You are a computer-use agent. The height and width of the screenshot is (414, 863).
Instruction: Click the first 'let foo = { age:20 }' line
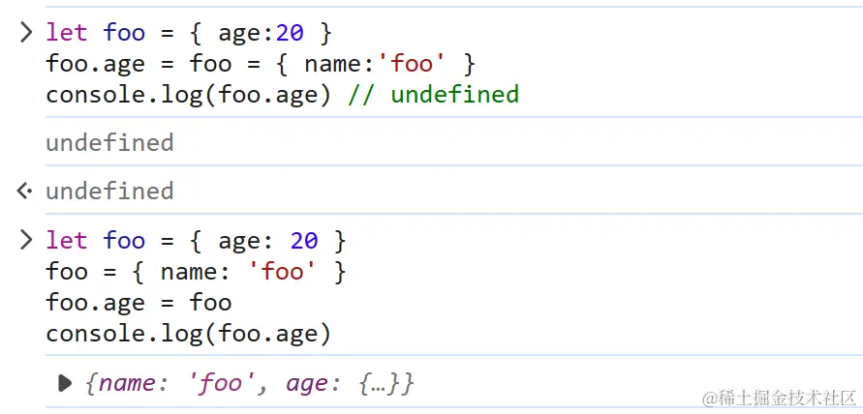coord(189,33)
